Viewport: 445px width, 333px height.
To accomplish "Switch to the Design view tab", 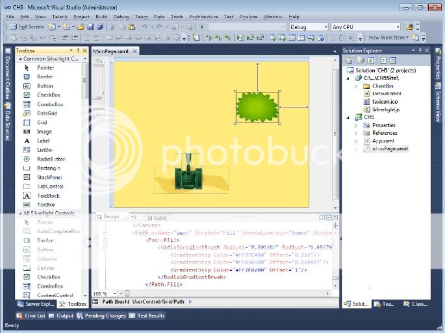I will pos(108,217).
